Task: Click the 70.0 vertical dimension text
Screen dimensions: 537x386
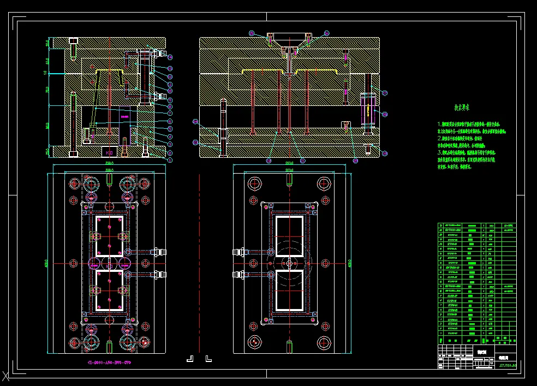Action: point(47,90)
